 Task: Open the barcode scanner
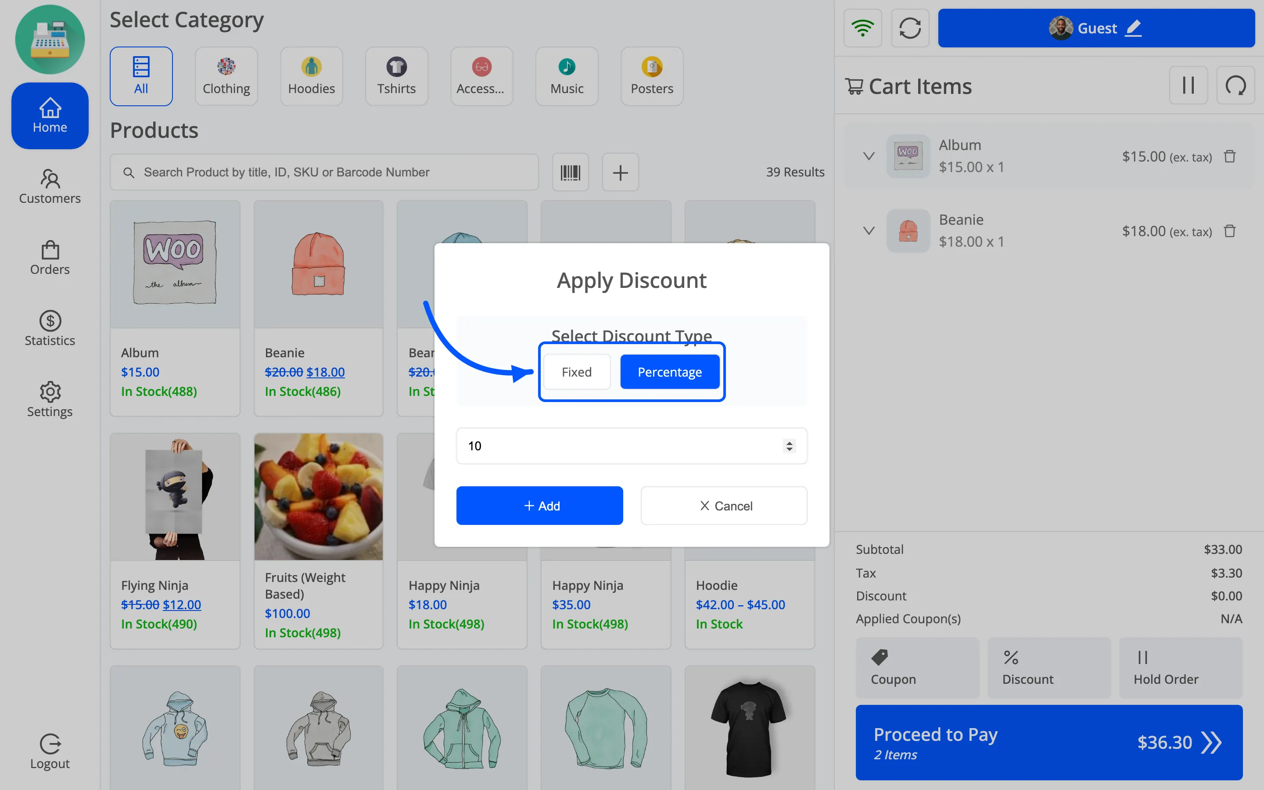571,172
